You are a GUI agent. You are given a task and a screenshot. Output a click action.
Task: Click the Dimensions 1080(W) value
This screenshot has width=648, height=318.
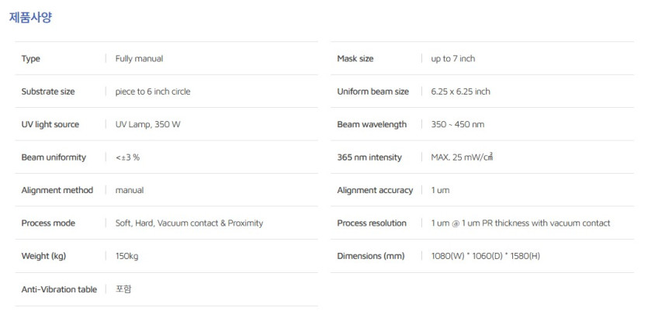486,256
